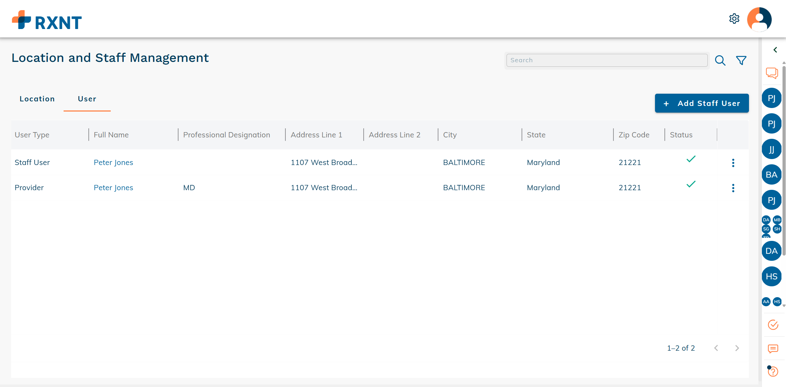
Task: Click into the Search input field
Action: (607, 60)
